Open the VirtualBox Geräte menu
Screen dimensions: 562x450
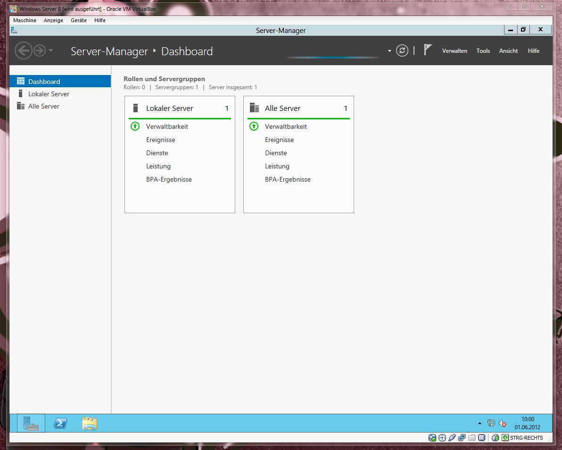pyautogui.click(x=79, y=20)
